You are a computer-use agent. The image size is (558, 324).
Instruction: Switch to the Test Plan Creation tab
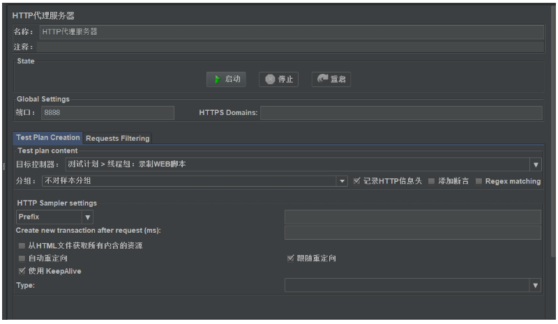tap(47, 138)
